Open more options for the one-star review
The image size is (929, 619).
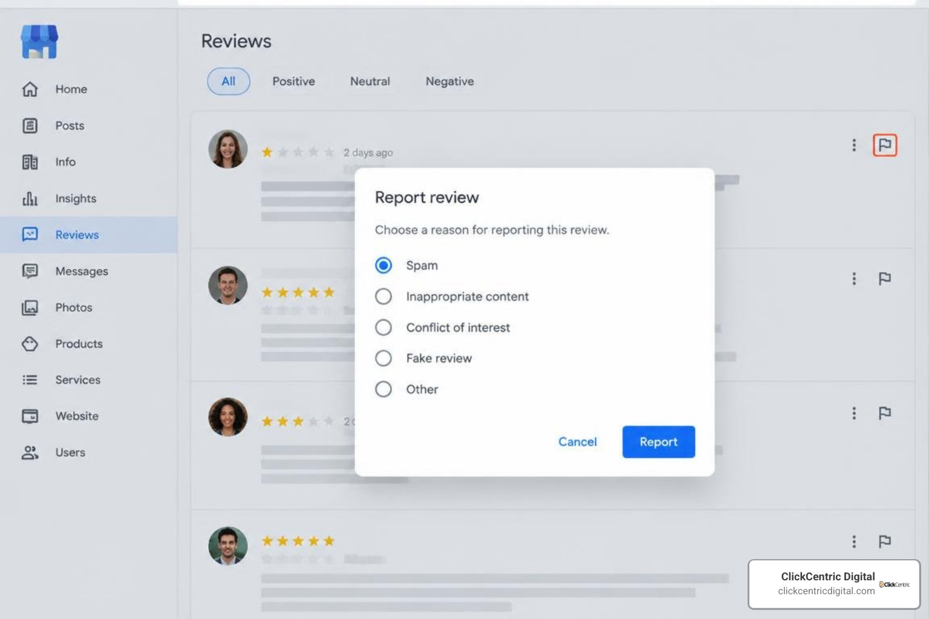point(854,145)
